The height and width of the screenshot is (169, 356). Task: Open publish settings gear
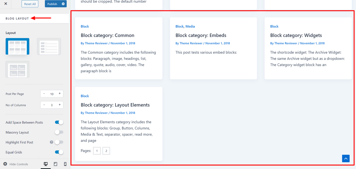[63, 4]
